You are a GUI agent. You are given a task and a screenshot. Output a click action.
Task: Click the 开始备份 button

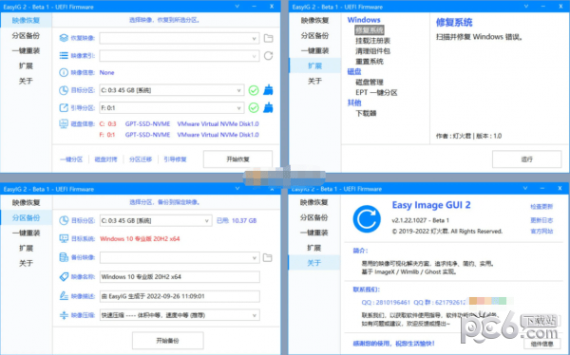coord(167,341)
